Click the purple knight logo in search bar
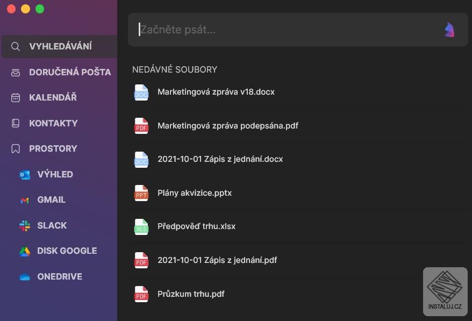472x321 pixels. click(449, 30)
